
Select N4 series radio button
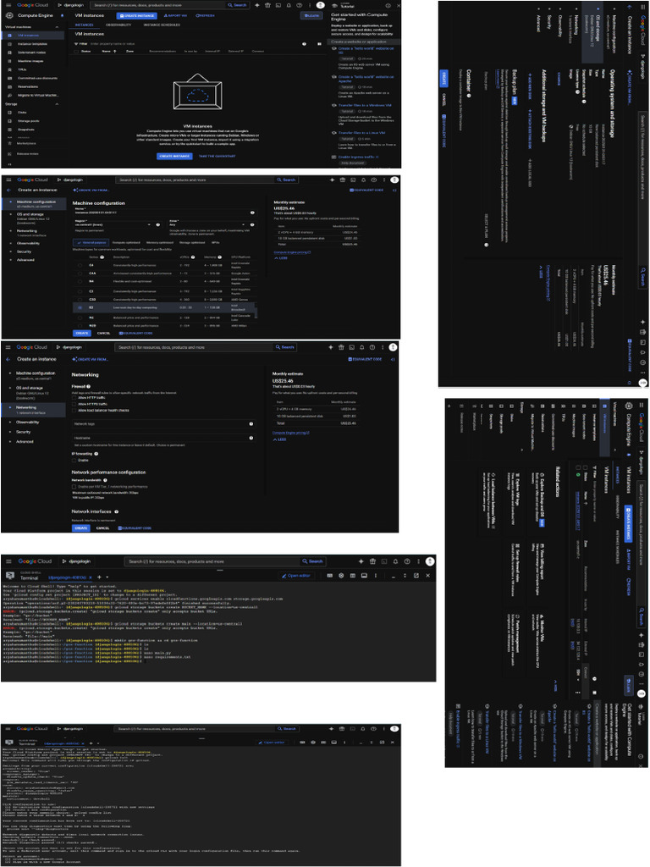tap(80, 281)
